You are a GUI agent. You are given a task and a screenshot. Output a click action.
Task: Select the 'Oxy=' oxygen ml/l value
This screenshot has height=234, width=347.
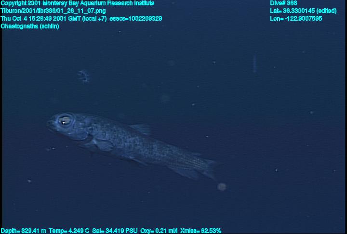tap(159, 231)
